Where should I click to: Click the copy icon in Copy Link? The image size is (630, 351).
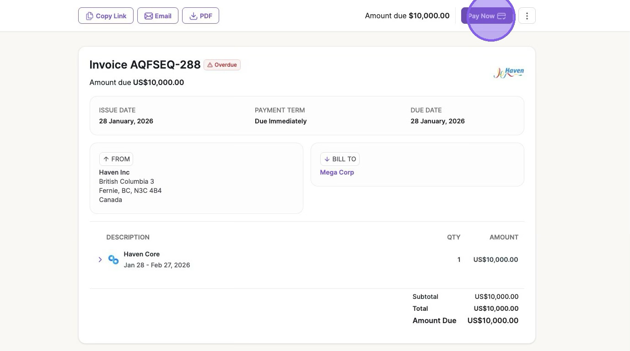point(89,16)
